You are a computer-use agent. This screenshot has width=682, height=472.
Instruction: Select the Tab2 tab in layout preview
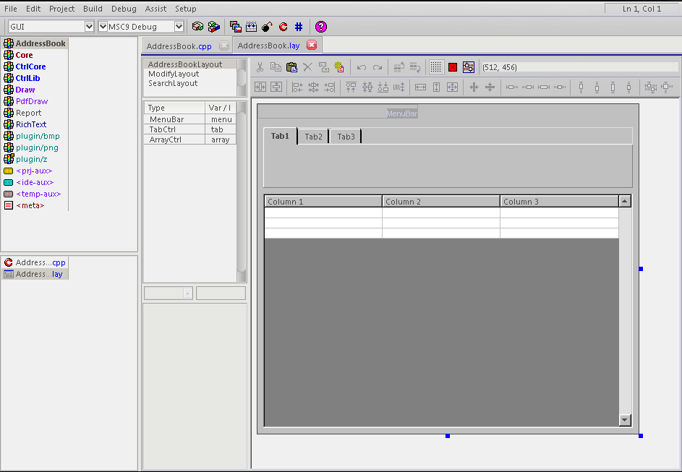coord(313,137)
